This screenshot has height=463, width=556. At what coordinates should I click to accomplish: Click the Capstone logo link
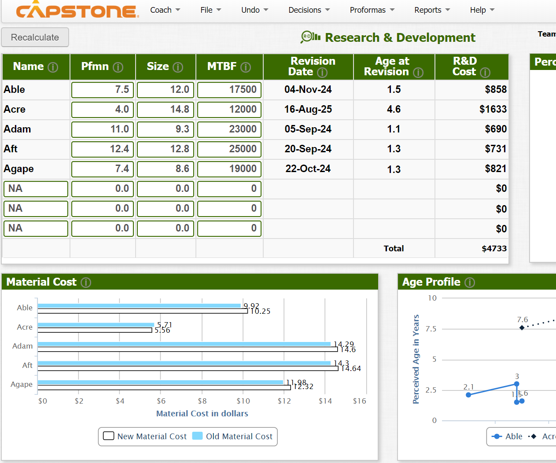click(x=77, y=11)
